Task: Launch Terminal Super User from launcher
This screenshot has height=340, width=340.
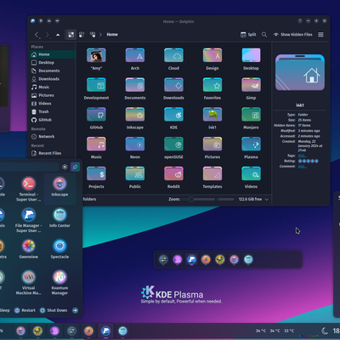Action: tap(28, 190)
